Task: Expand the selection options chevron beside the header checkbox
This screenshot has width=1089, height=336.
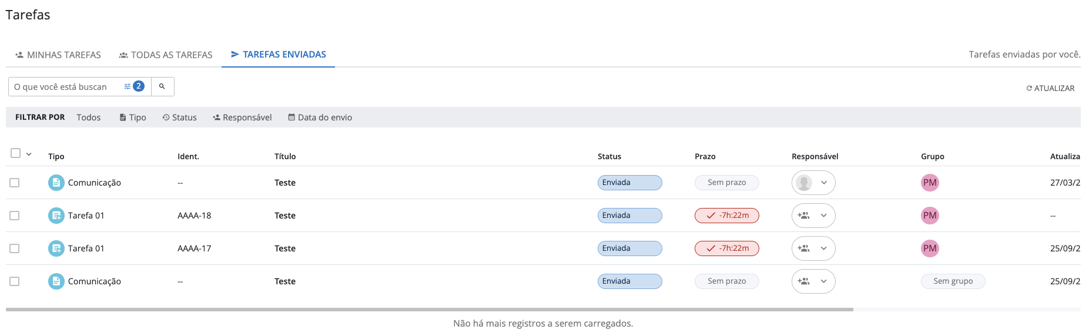Action: [29, 154]
